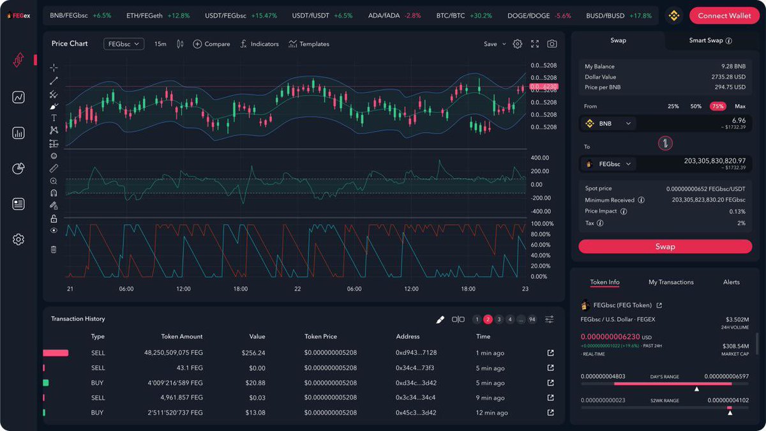Viewport: 766px width, 431px height.
Task: Select the highlighted 75% balance option
Action: click(x=717, y=106)
